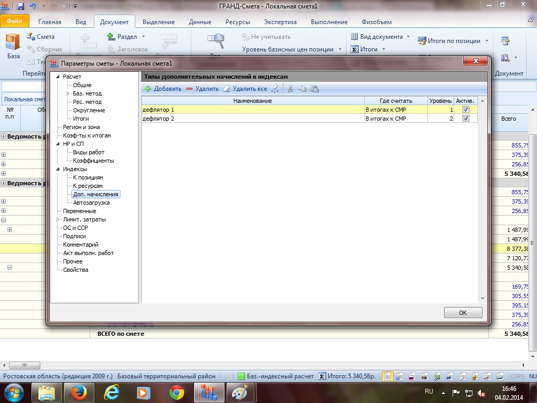
Task: Click the dialog list scroll-down arrow
Action: [482, 299]
